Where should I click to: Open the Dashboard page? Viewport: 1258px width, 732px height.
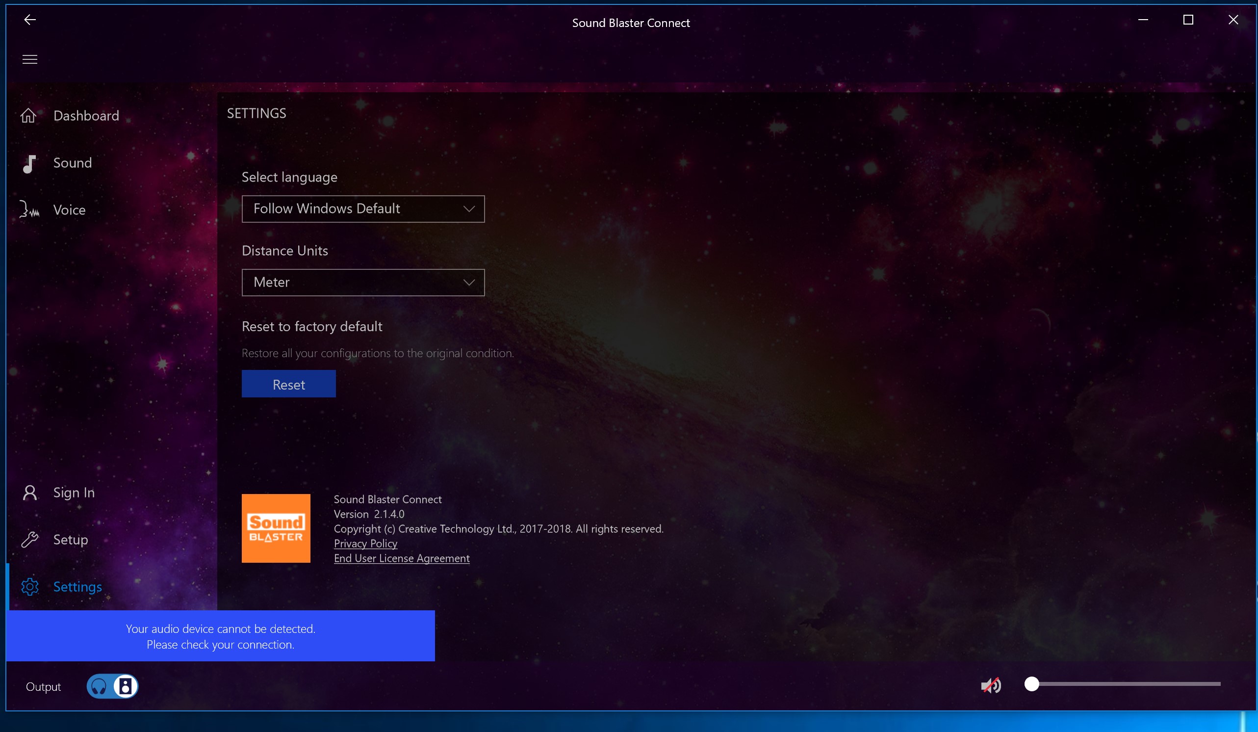(x=113, y=116)
